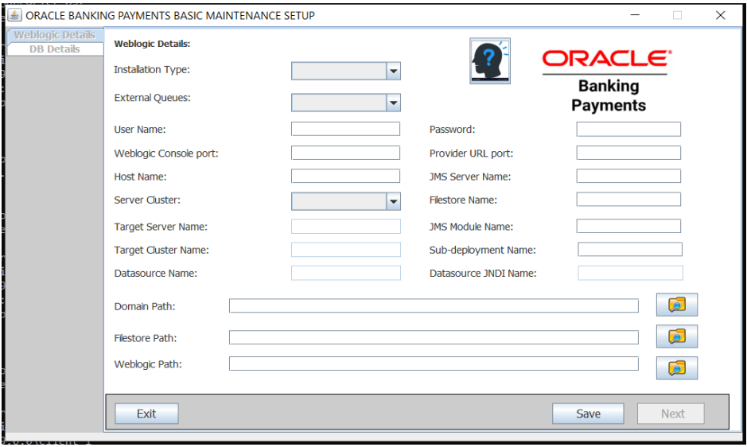
Task: Click the Exit button
Action: coord(146,414)
